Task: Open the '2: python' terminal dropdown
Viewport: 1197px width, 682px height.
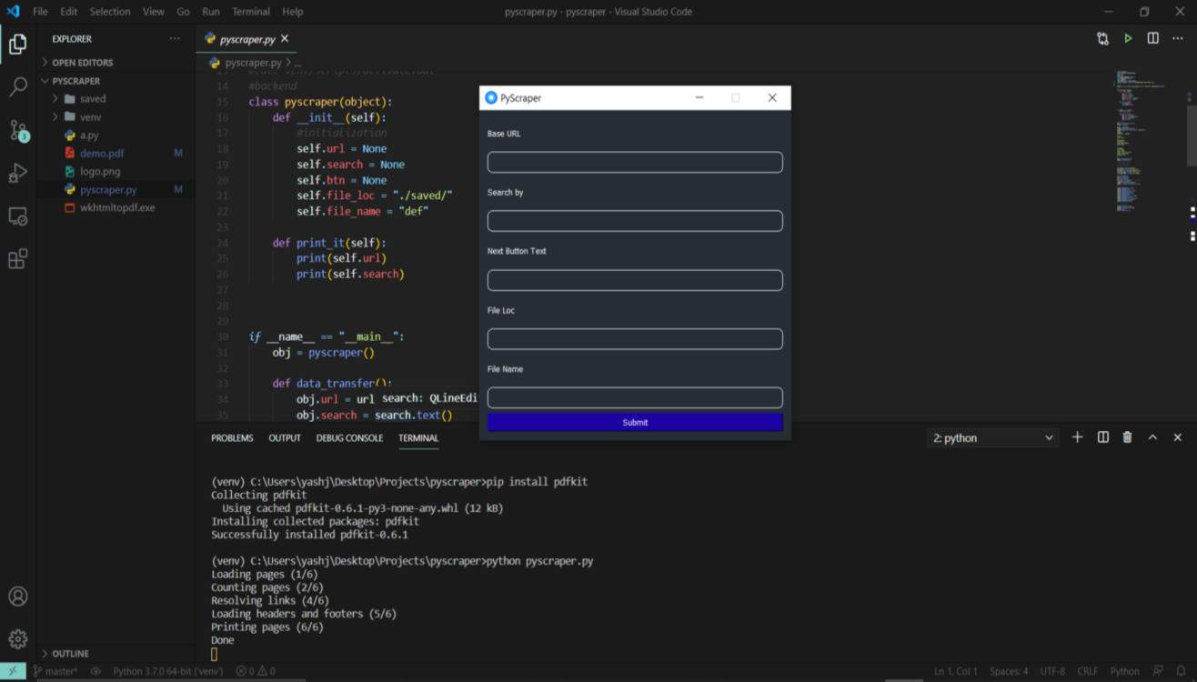Action: [992, 438]
